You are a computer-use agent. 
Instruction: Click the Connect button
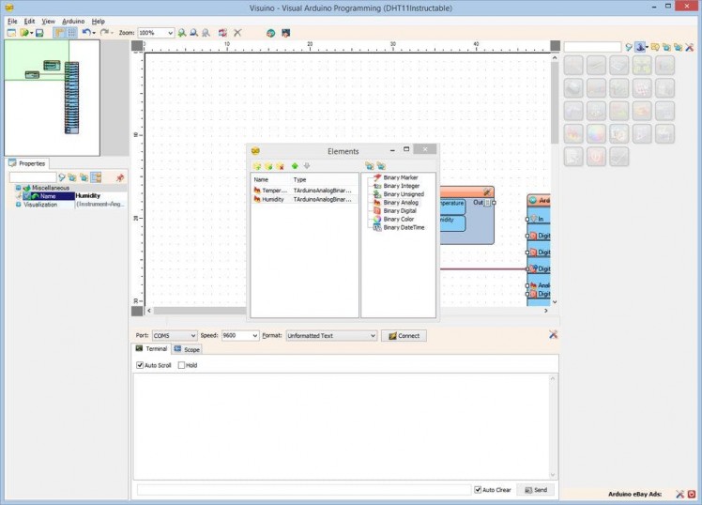pyautogui.click(x=404, y=335)
